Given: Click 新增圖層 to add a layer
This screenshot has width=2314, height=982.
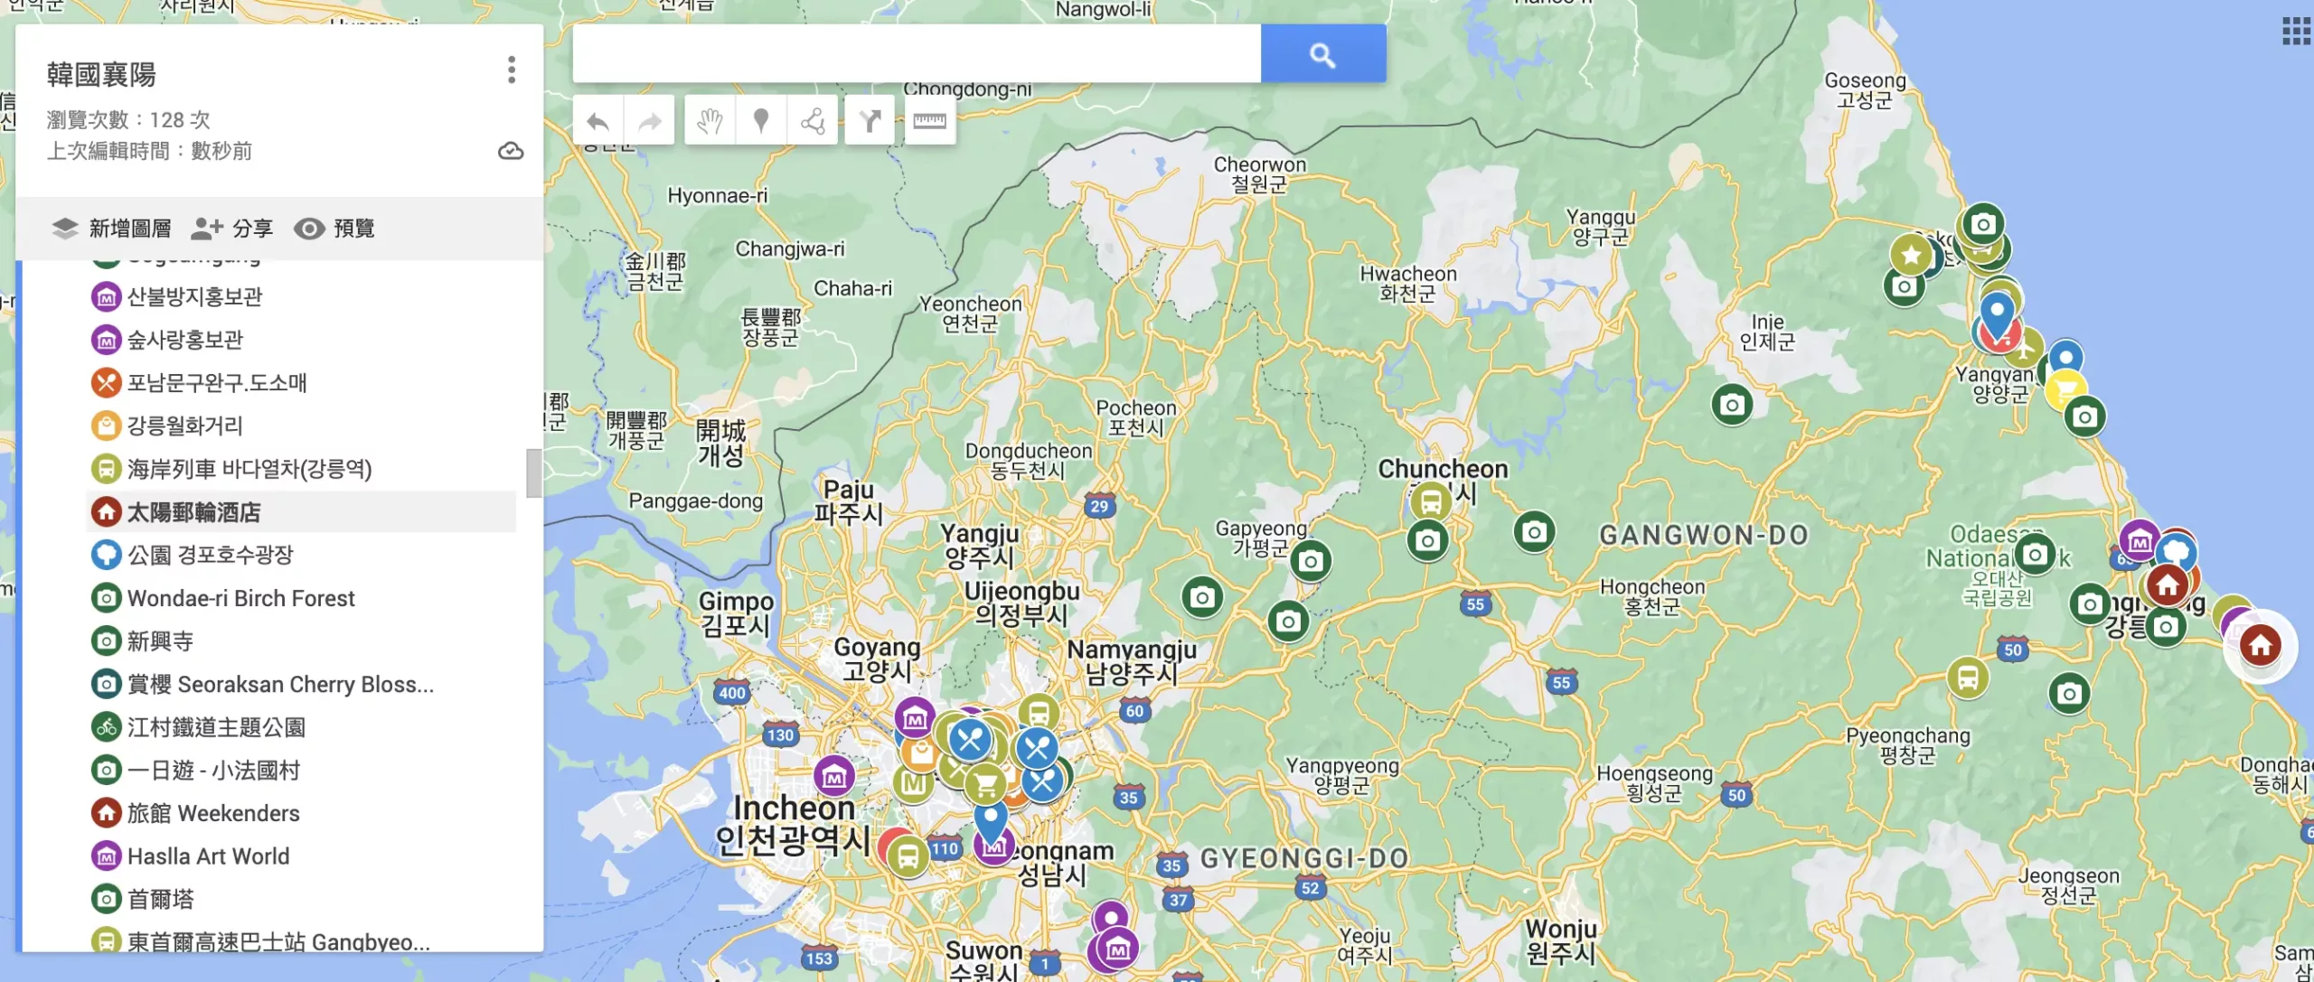Looking at the screenshot, I should (112, 229).
